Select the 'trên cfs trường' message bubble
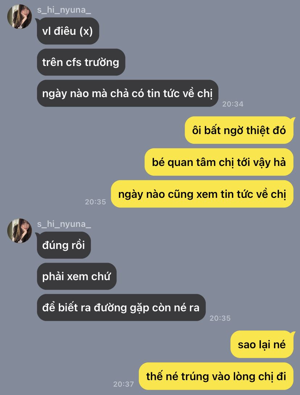This screenshot has height=395, width=300. coord(81,62)
